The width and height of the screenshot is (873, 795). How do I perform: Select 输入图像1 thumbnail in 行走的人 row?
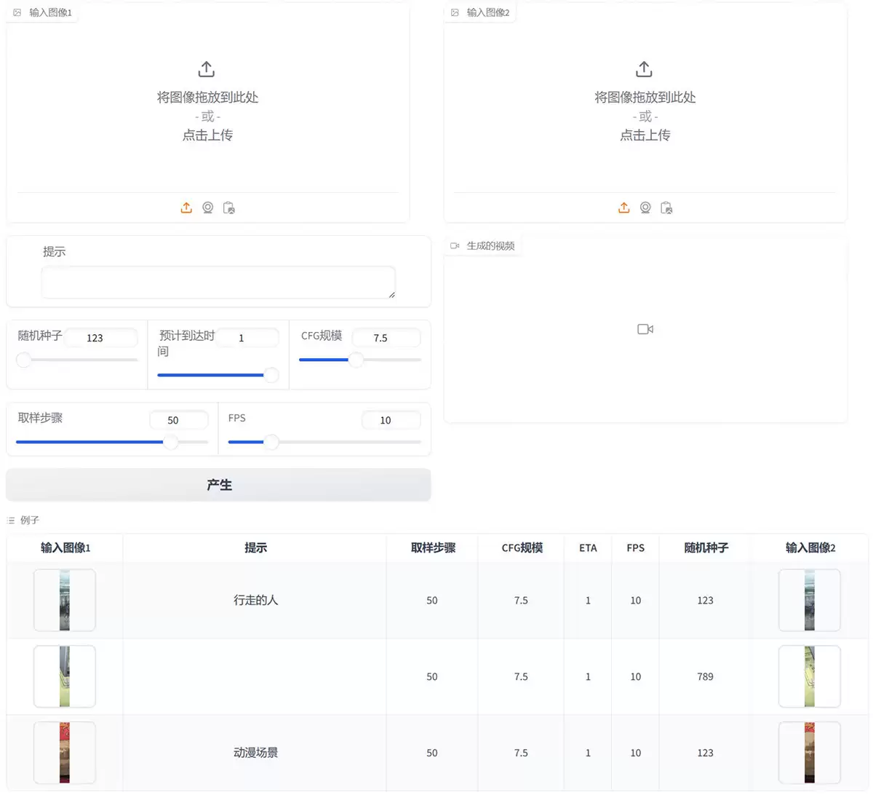65,600
